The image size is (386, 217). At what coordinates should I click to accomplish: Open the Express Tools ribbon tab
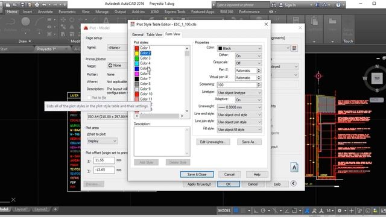click(x=175, y=11)
